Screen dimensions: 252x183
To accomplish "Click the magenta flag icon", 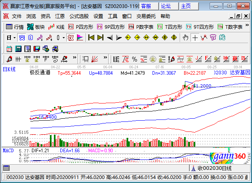I will 80,38.
